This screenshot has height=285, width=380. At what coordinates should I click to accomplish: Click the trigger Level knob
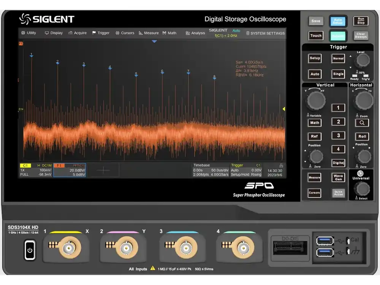click(363, 60)
